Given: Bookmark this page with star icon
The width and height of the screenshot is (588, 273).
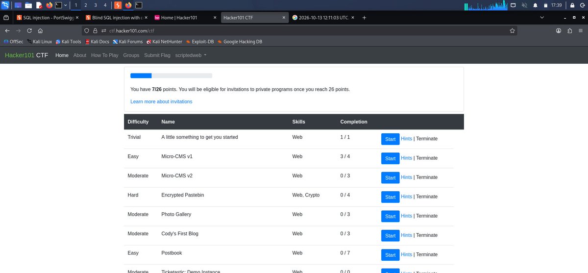Looking at the screenshot, I should (x=512, y=30).
